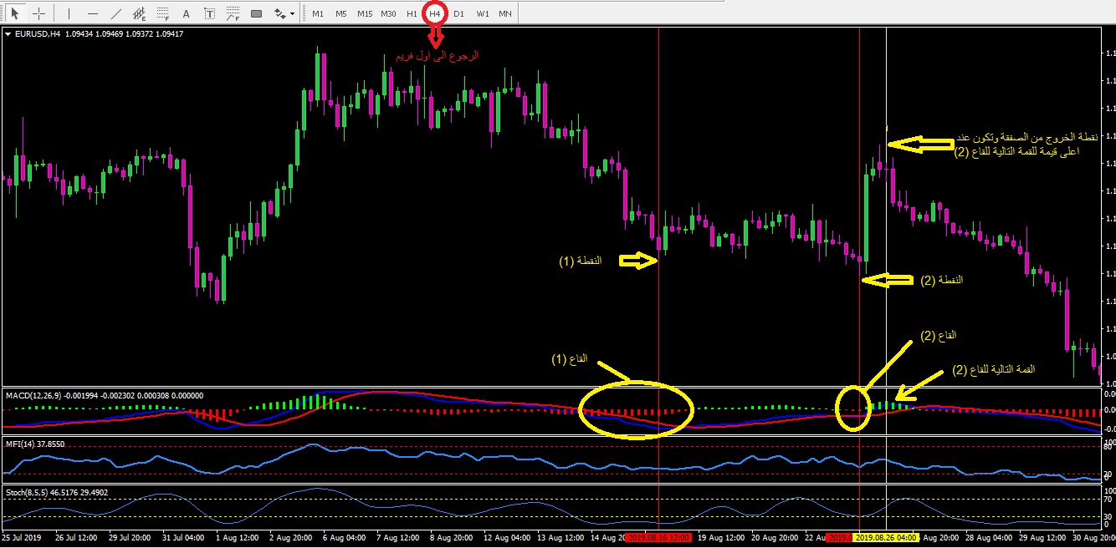1116x548 pixels.
Task: Select the MN monthly timeframe
Action: [505, 13]
